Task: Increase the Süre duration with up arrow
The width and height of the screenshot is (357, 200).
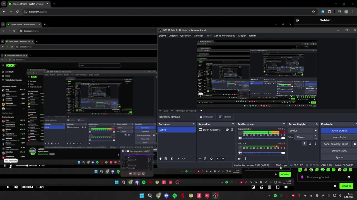Action: 315,136
